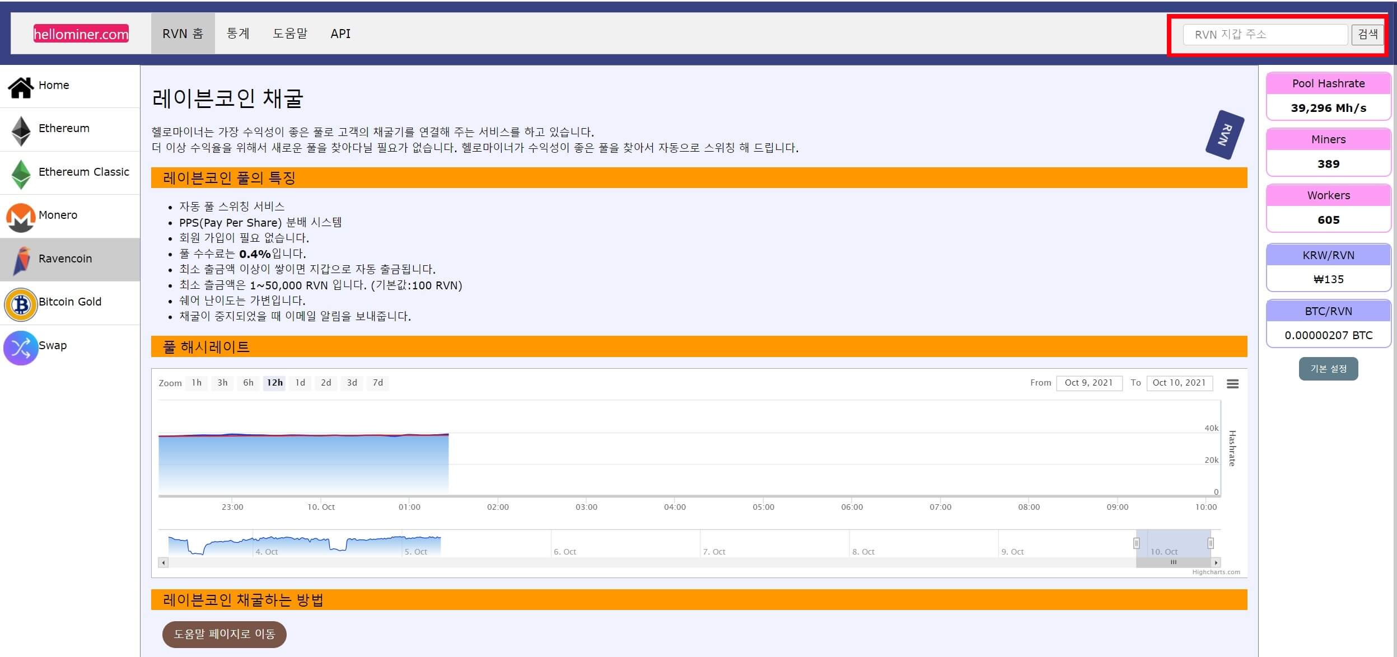Focus the RVN 지갑 주소 input field
The height and width of the screenshot is (657, 1397).
[x=1265, y=35]
